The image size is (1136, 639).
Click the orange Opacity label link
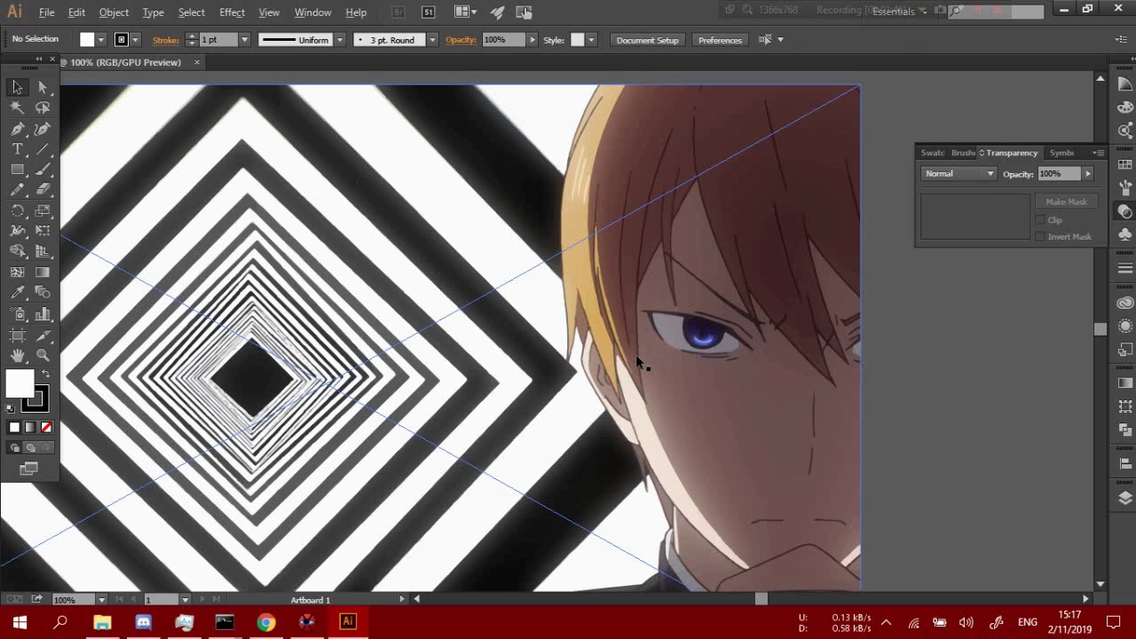[461, 40]
